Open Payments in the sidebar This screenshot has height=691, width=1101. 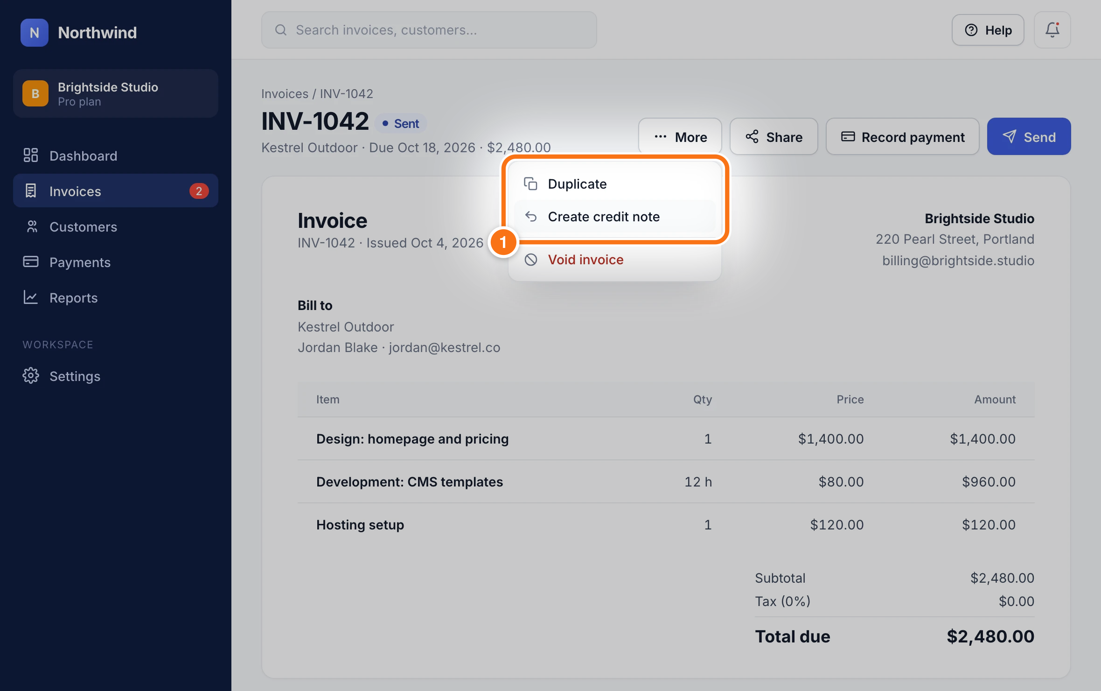tap(116, 262)
